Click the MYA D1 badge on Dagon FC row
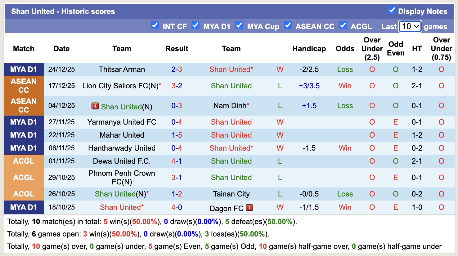 click(23, 207)
